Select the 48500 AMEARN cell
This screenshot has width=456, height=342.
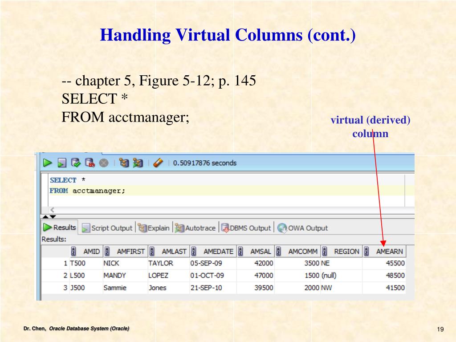coord(384,275)
